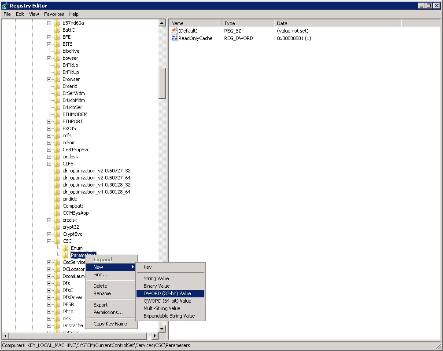This screenshot has width=443, height=351.
Task: Open the Edit menu
Action: coord(20,14)
